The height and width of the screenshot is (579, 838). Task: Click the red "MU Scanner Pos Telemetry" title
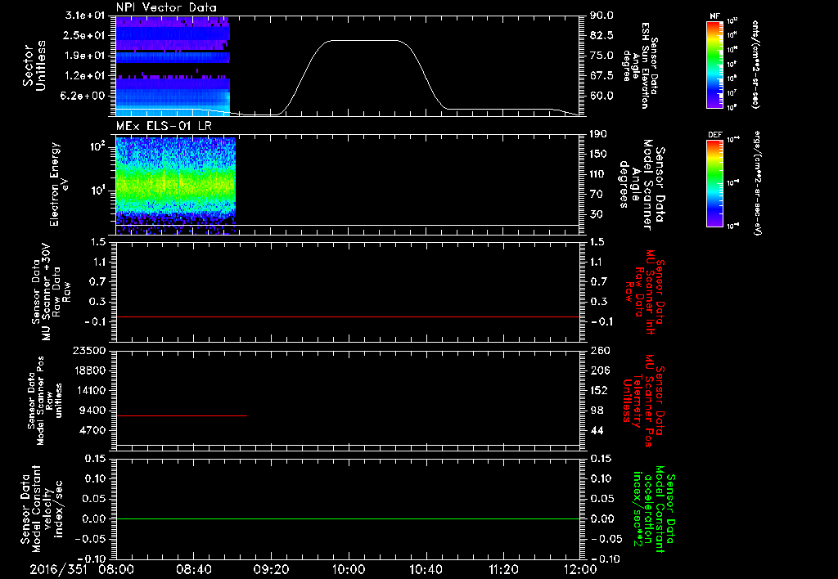pos(644,401)
